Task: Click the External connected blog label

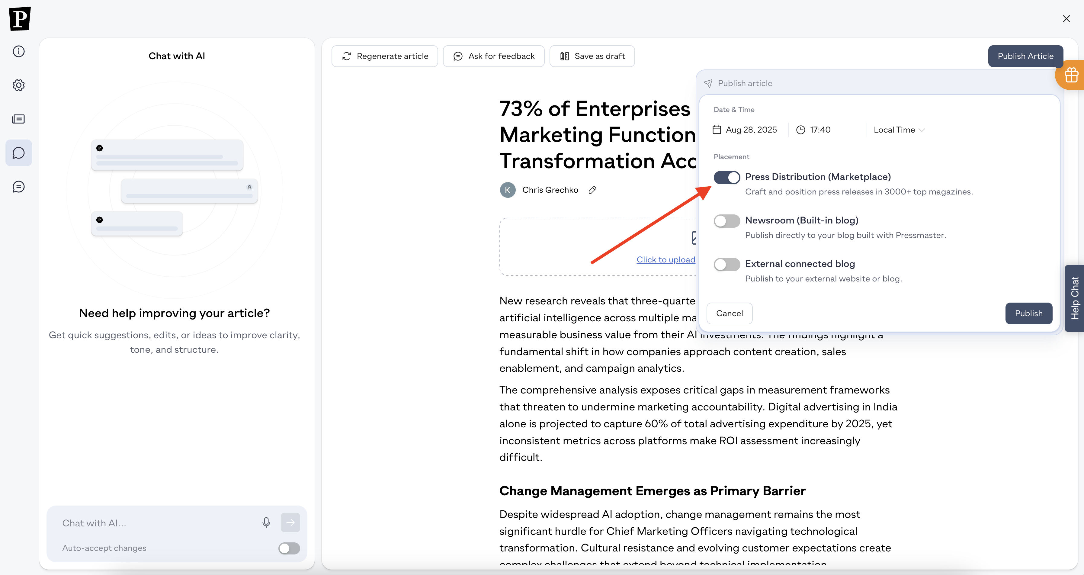Action: 800,264
